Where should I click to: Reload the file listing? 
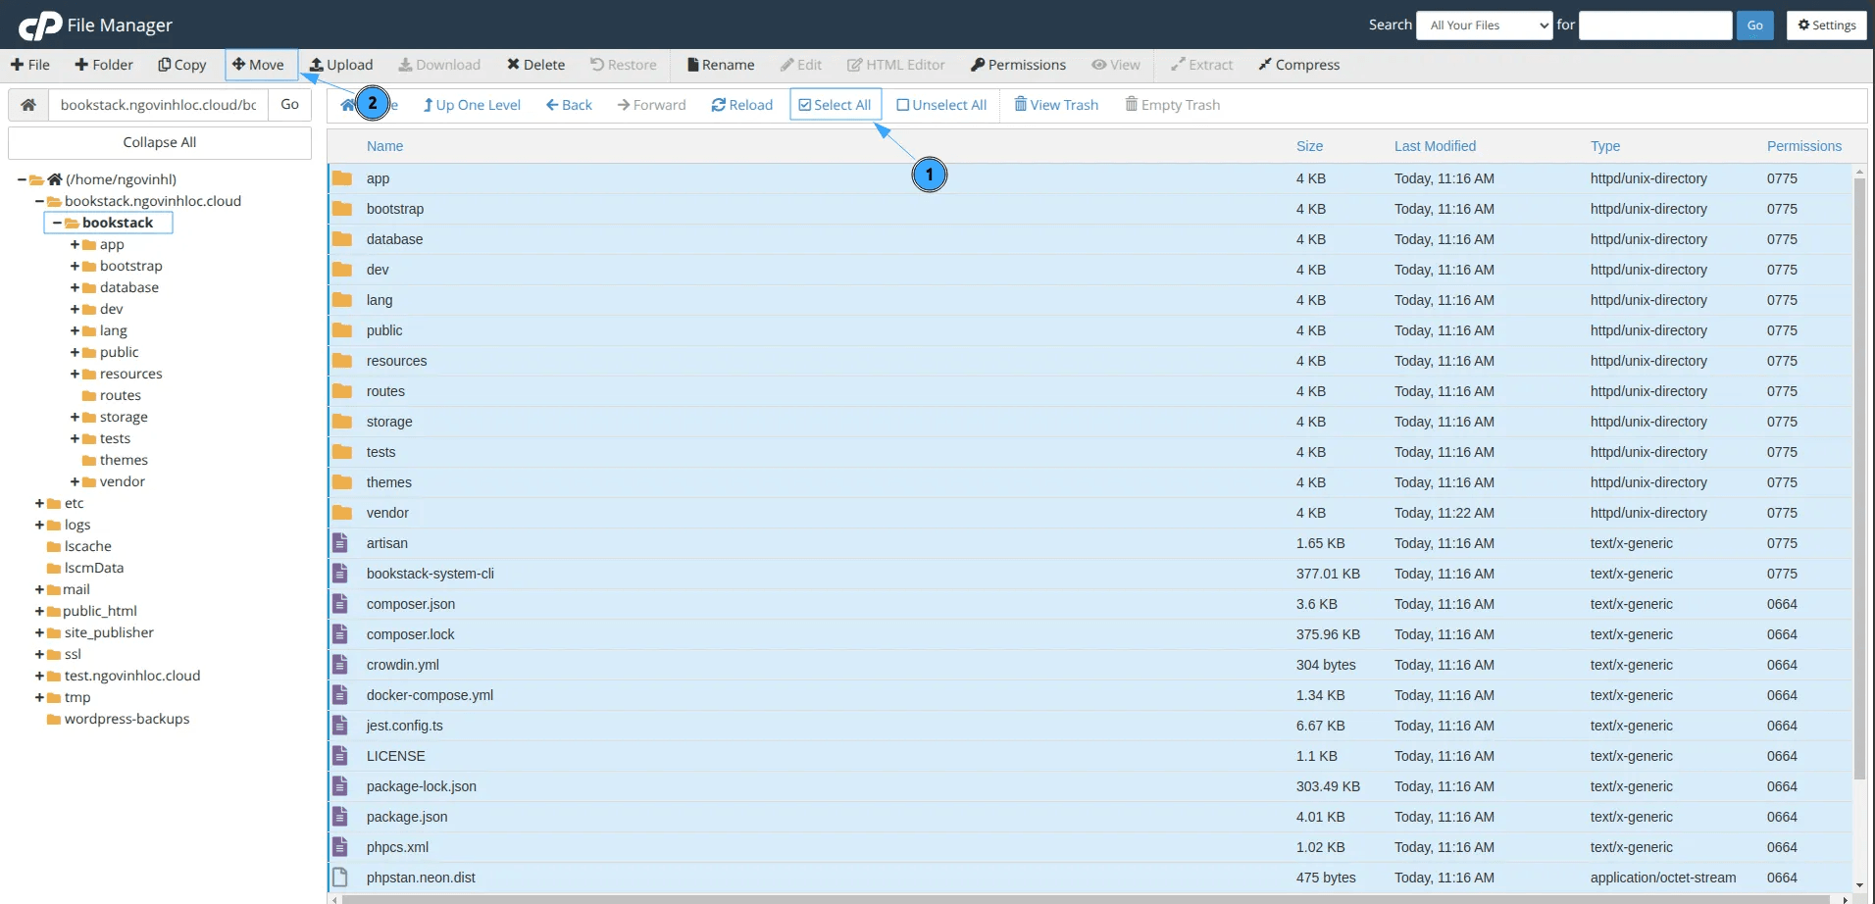click(741, 104)
